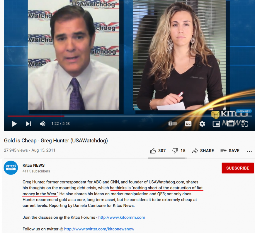255x233 pixels.
Task: Open the player settings gear menu
Action: (x=202, y=124)
